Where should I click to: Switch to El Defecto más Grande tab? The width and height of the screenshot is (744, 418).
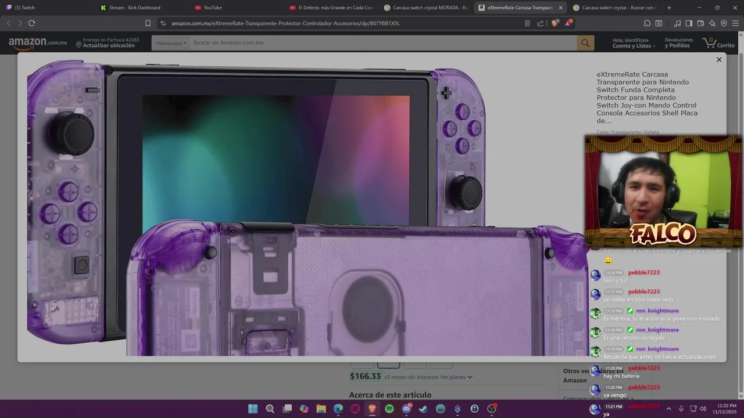click(x=331, y=8)
